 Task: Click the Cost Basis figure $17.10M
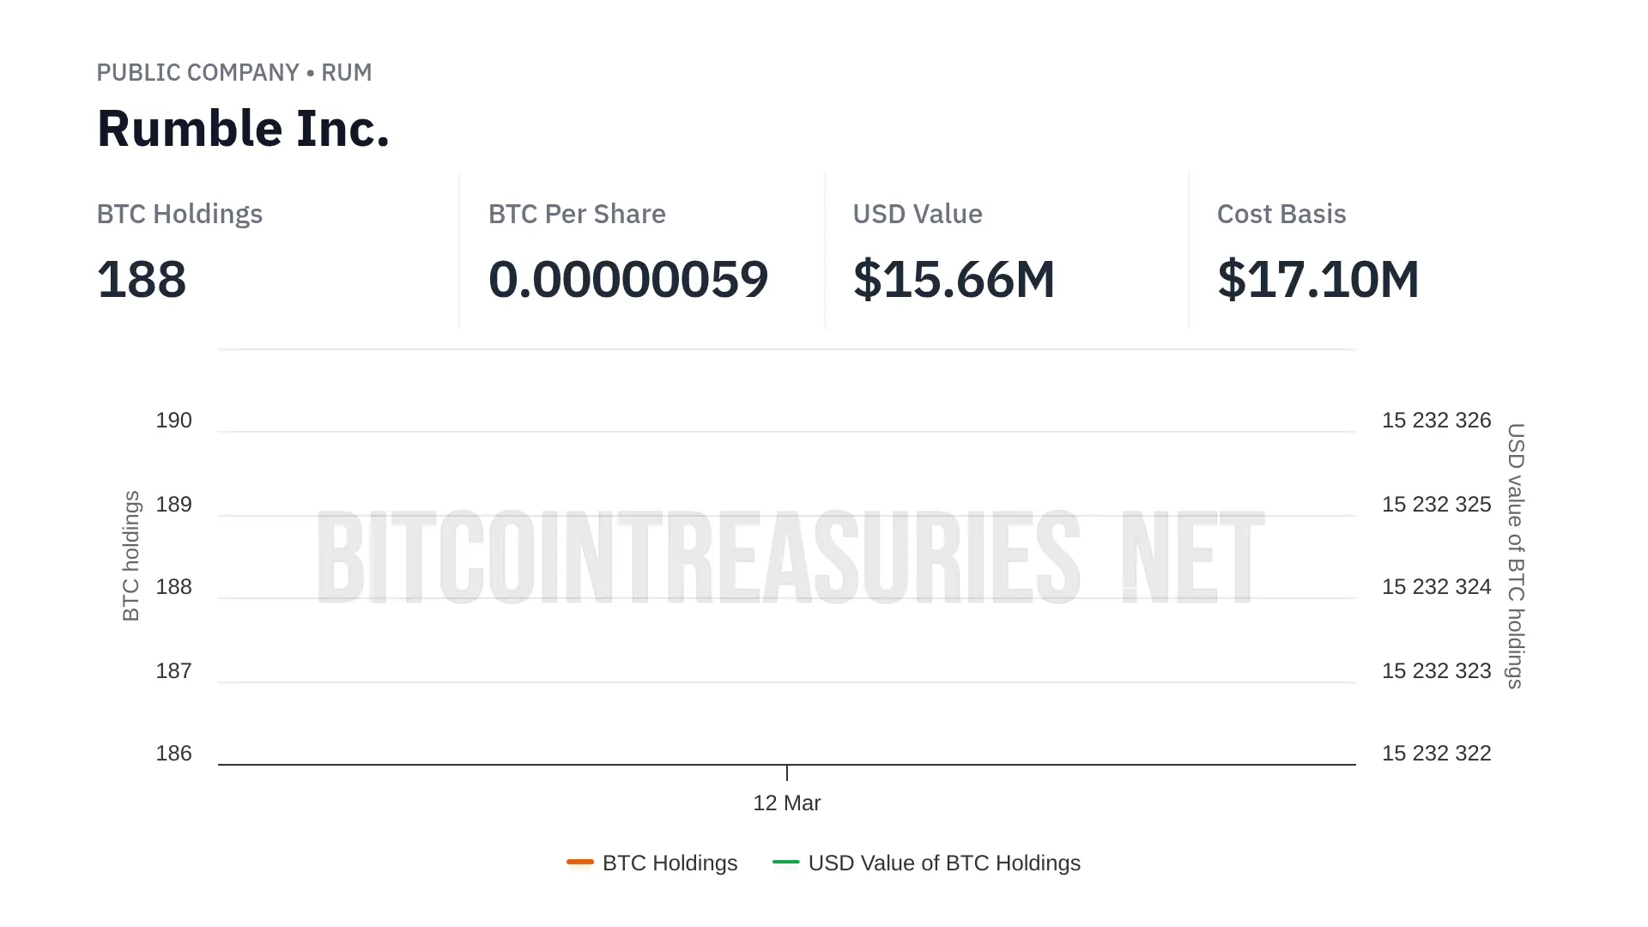(x=1318, y=280)
